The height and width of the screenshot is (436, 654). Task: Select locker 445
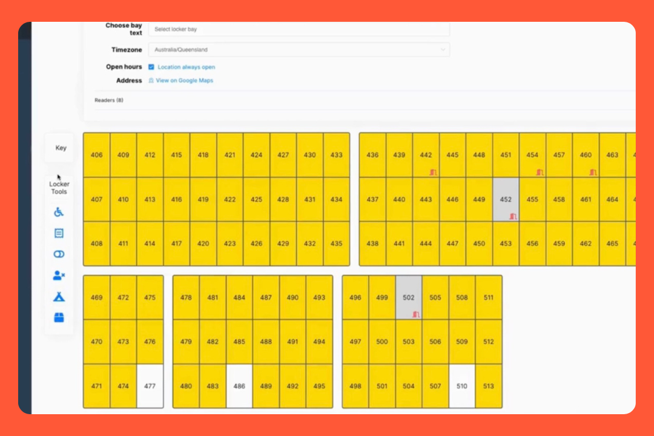[452, 155]
